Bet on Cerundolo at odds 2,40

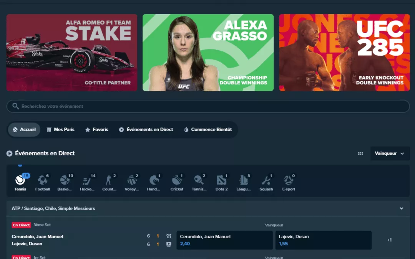point(224,240)
